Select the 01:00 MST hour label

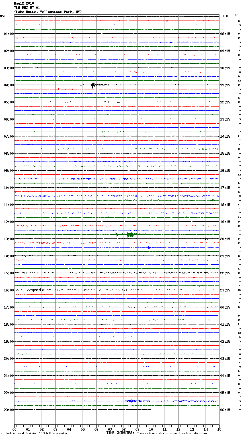click(9, 34)
